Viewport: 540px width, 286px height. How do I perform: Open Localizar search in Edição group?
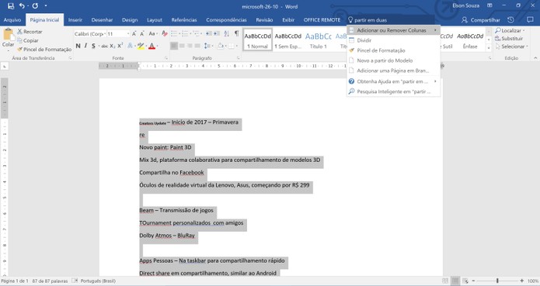[510, 30]
